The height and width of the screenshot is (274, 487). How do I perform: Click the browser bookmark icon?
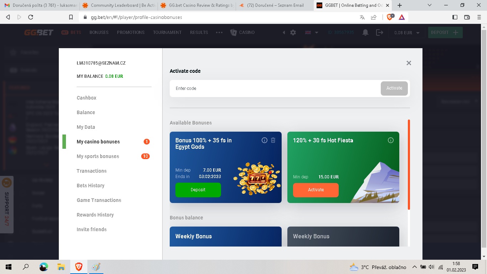click(71, 17)
